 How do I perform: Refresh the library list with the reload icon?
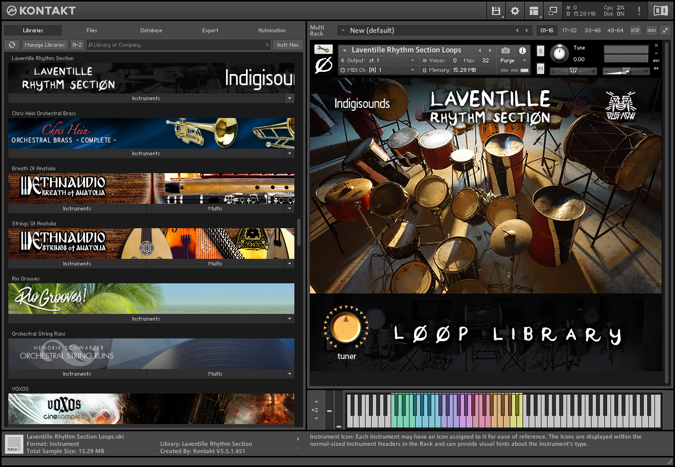click(x=12, y=45)
